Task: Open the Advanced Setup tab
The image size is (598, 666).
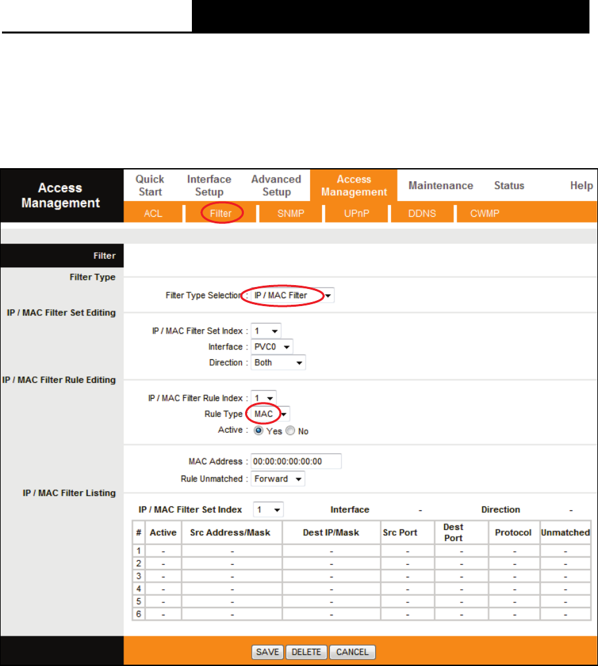Action: click(x=276, y=186)
